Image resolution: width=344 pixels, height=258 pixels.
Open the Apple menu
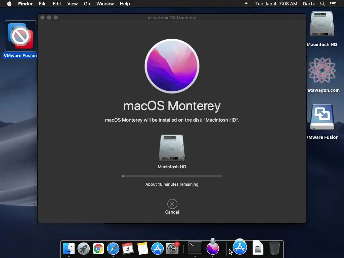pyautogui.click(x=9, y=4)
